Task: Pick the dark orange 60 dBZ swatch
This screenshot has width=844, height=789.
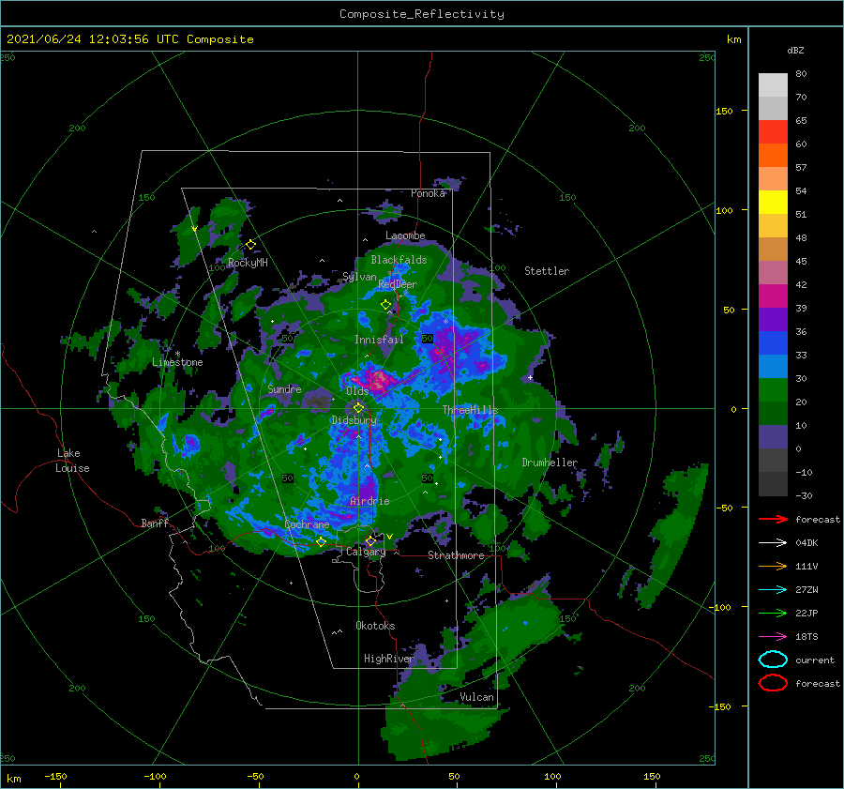Action: 773,155
